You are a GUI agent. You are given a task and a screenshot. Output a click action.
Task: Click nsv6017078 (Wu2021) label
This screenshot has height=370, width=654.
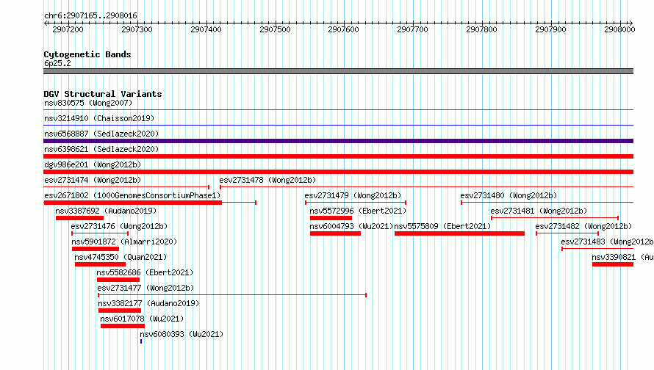point(142,319)
